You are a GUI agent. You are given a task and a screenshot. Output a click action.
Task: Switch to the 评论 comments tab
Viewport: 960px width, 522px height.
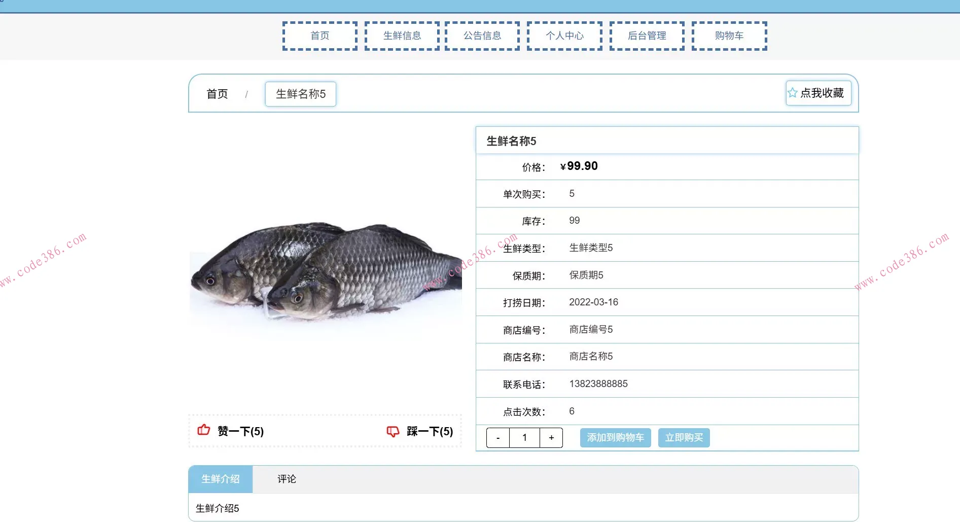pos(287,479)
